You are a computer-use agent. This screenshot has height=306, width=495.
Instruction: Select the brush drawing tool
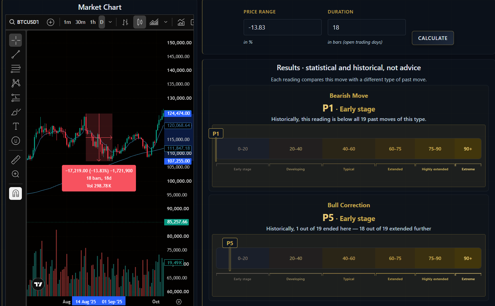click(15, 112)
